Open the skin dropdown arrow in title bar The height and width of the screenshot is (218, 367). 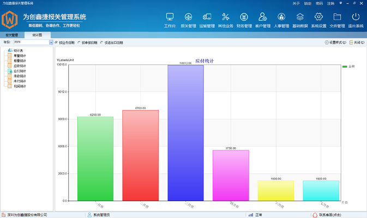point(340,3)
